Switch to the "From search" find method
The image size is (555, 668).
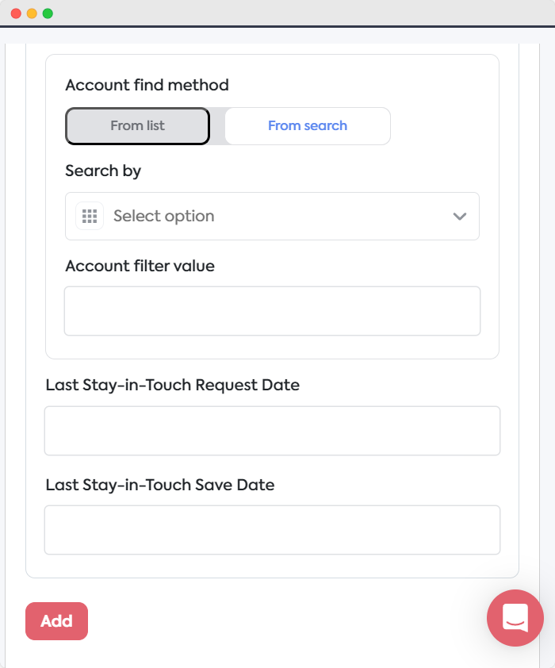(x=308, y=125)
